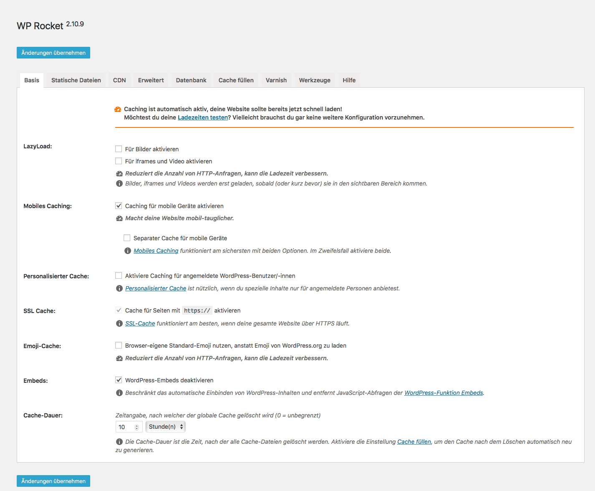Go to the Erweitert tab
595x491 pixels.
[x=151, y=80]
